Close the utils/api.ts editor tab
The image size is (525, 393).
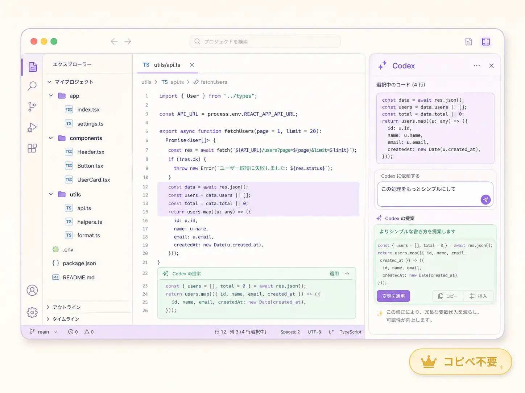point(192,65)
